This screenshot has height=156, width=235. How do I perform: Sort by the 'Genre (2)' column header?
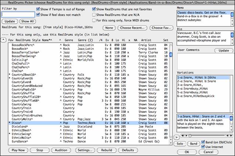pyautogui.click(x=85, y=40)
